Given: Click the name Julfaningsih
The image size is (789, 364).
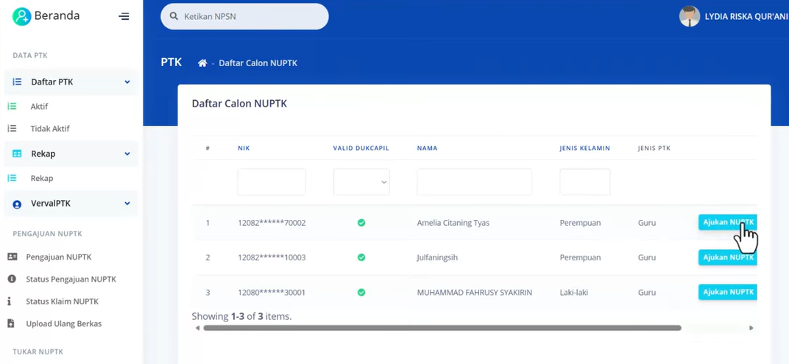Looking at the screenshot, I should coord(437,257).
